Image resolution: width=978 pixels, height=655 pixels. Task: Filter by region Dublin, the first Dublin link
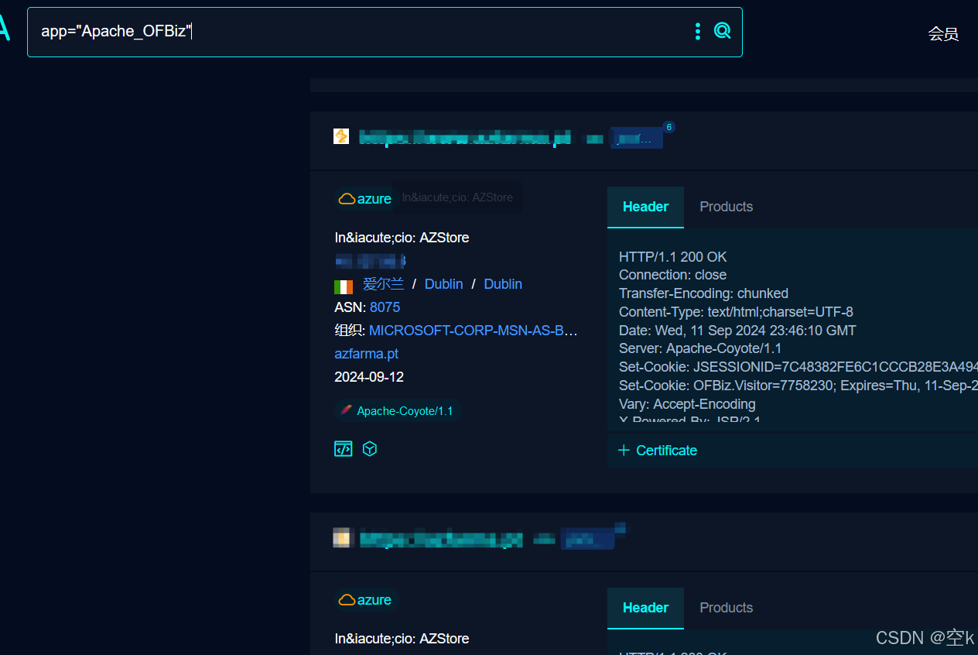[x=444, y=284]
